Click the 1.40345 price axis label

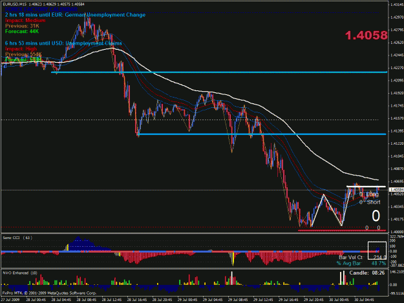(397, 207)
